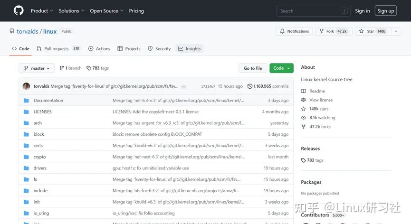The image size is (411, 224).
Task: Switch to the Actions tab
Action: (x=99, y=49)
